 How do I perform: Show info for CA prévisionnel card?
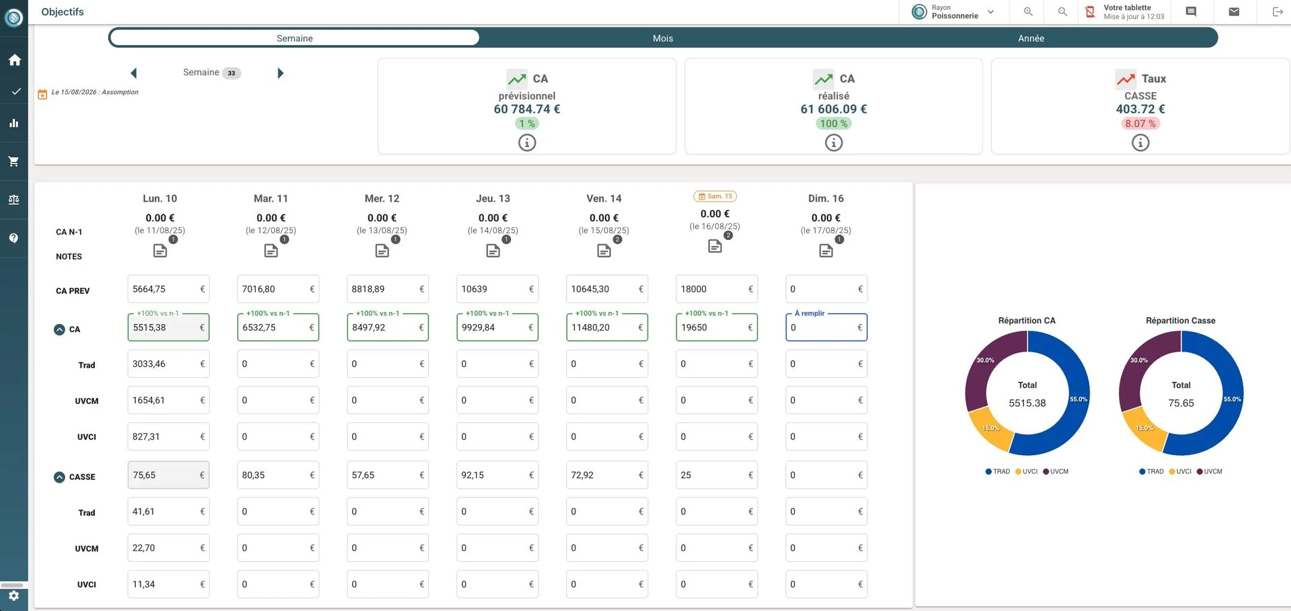527,142
